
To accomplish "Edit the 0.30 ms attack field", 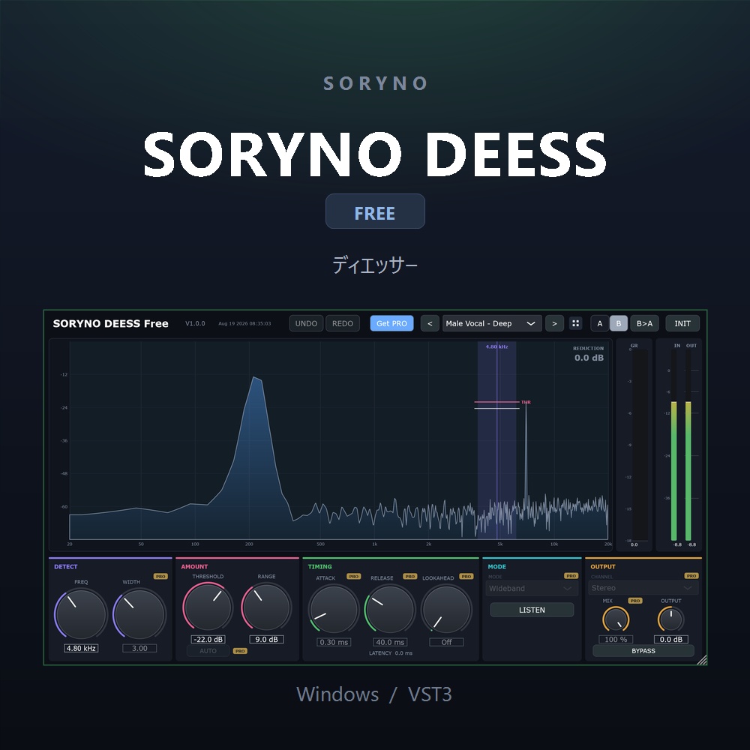I will (x=334, y=642).
